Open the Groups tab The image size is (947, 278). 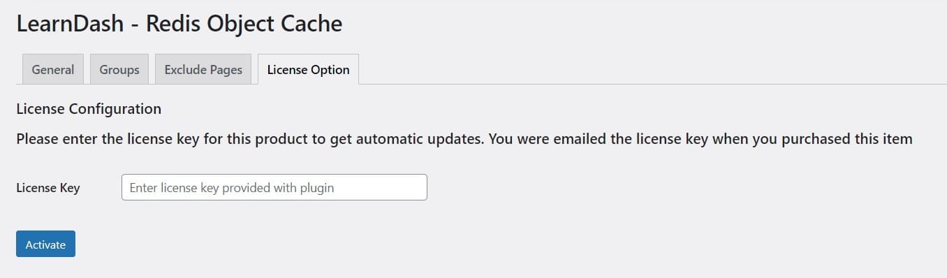[119, 69]
